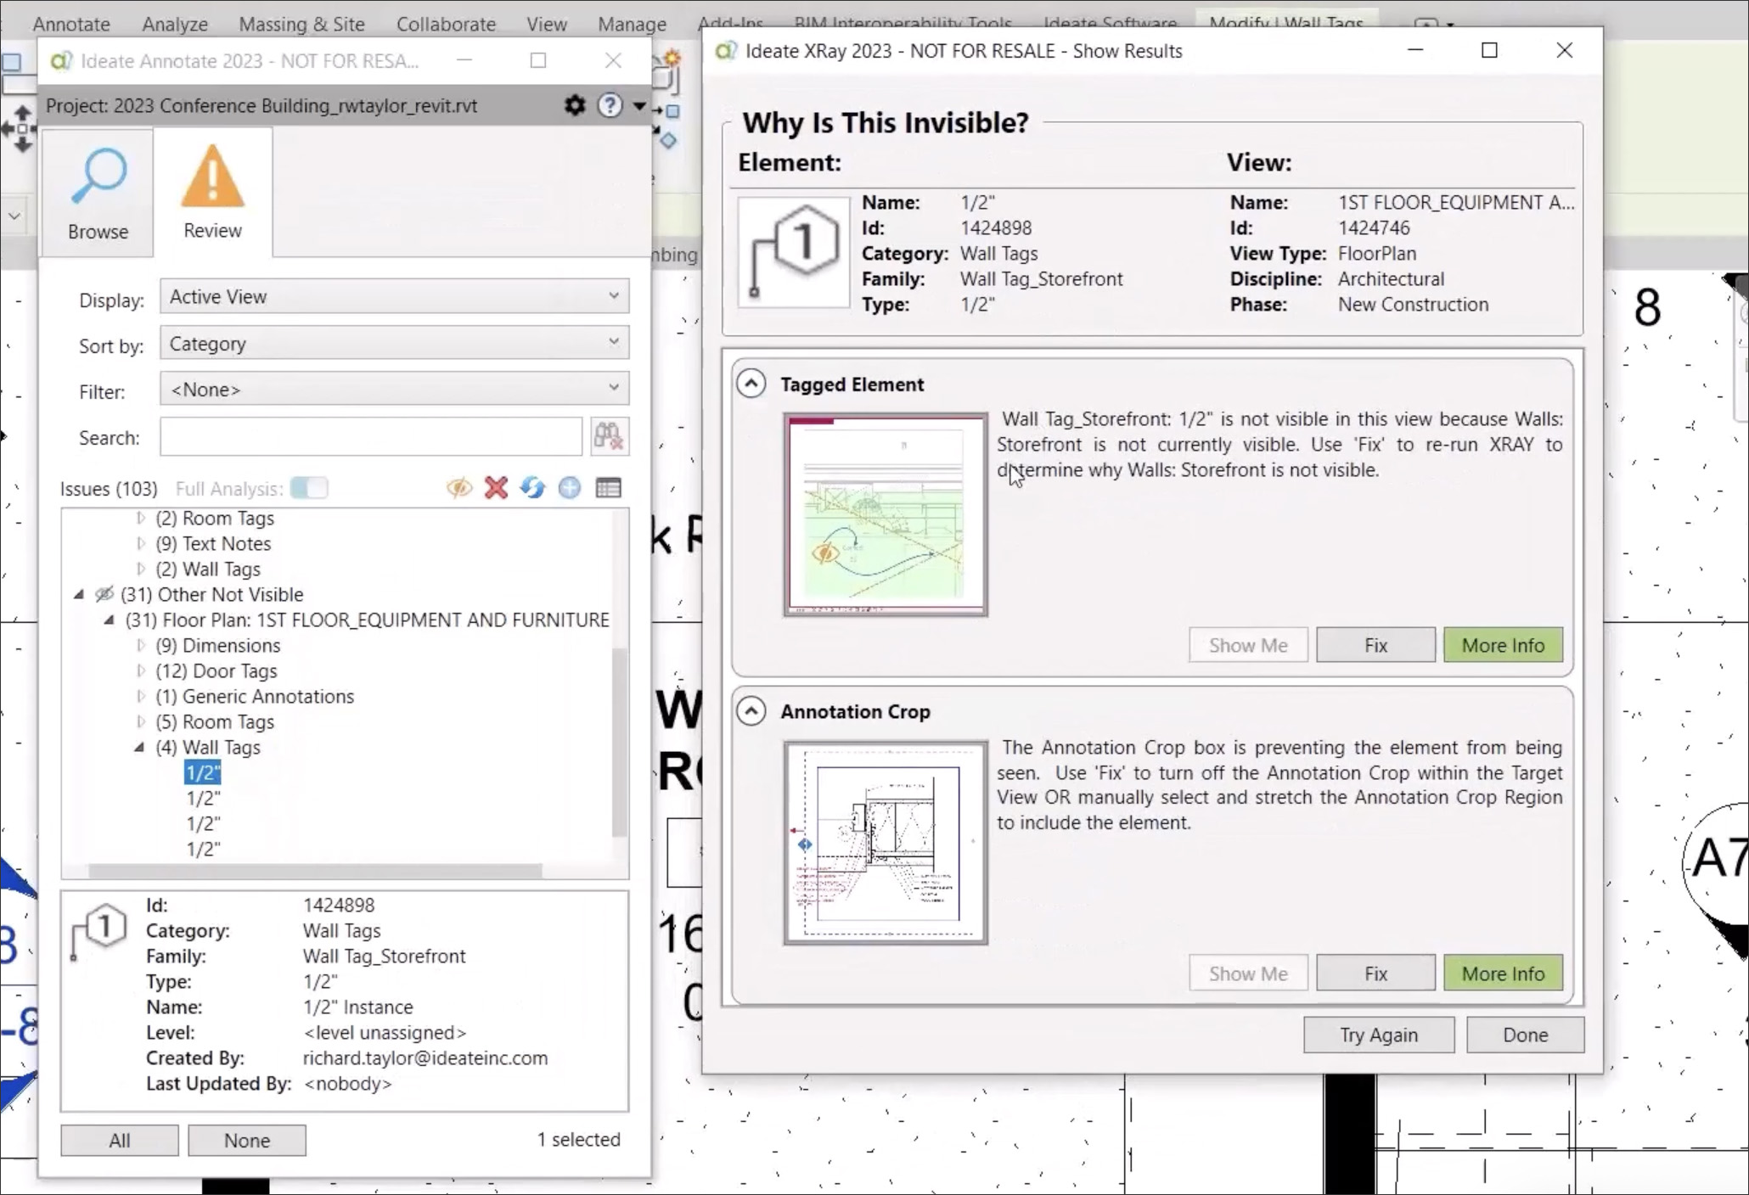
Task: Click More Info in Annotation Crop section
Action: pyautogui.click(x=1503, y=973)
